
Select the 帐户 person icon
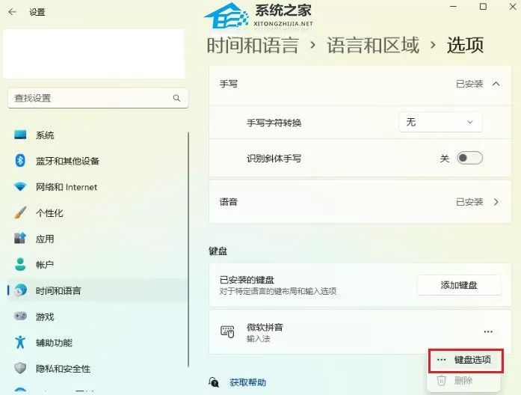pos(20,264)
